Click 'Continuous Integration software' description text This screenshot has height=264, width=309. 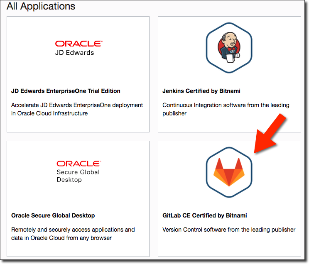[x=226, y=109]
